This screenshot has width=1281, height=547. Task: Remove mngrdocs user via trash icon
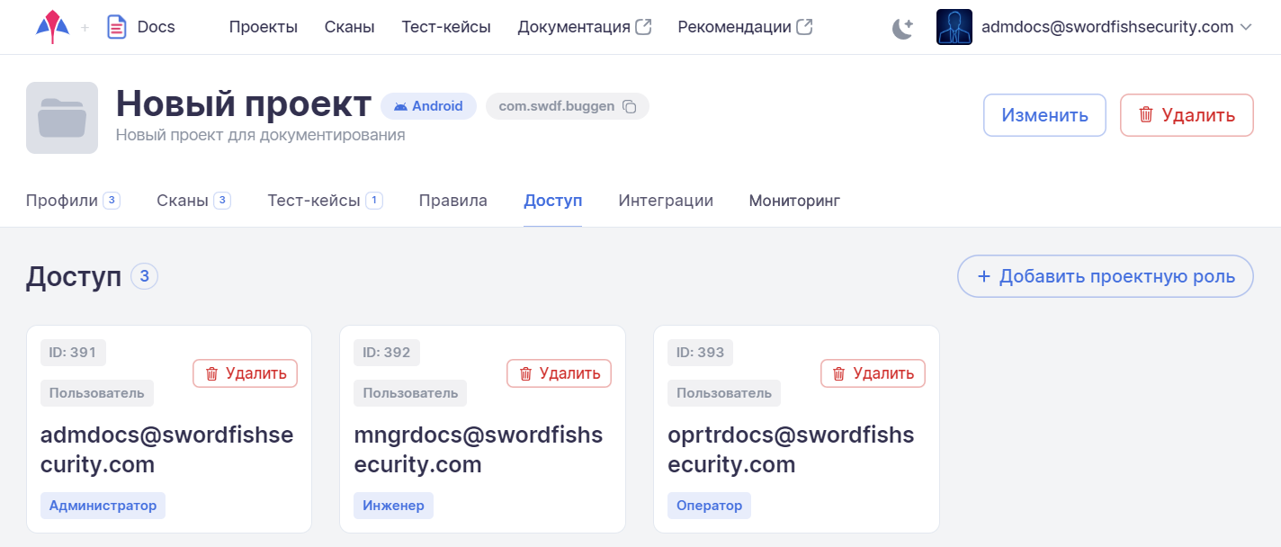click(526, 373)
